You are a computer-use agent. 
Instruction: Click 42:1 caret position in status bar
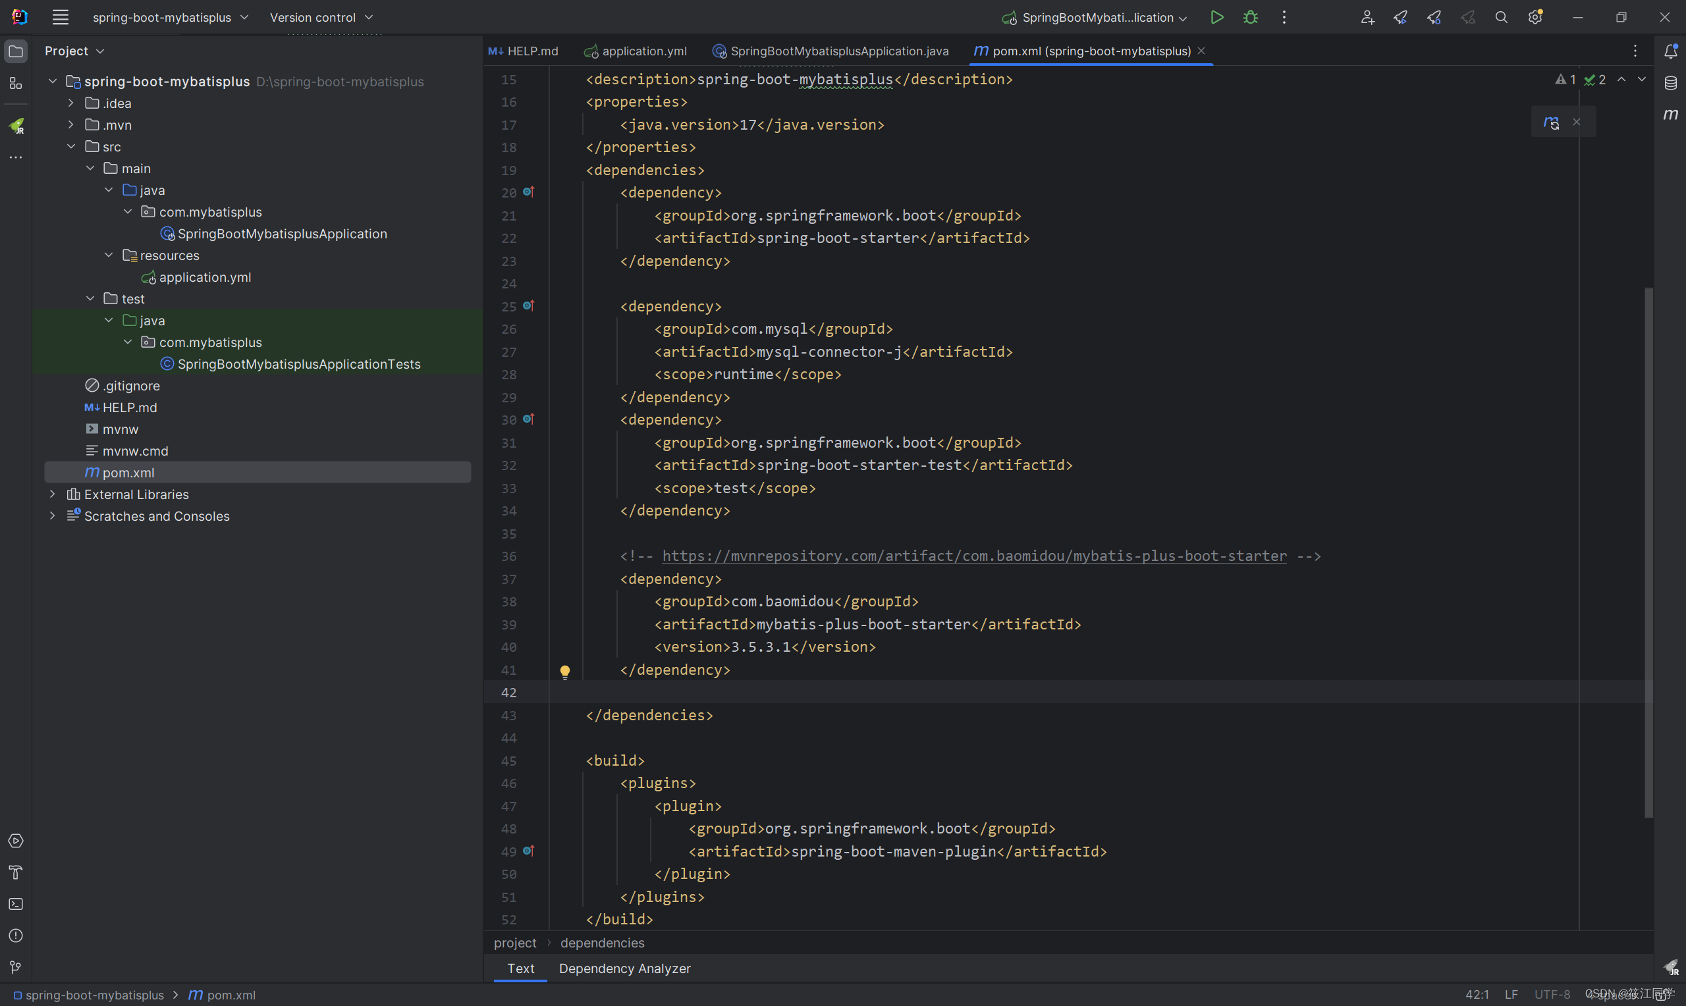1477,994
